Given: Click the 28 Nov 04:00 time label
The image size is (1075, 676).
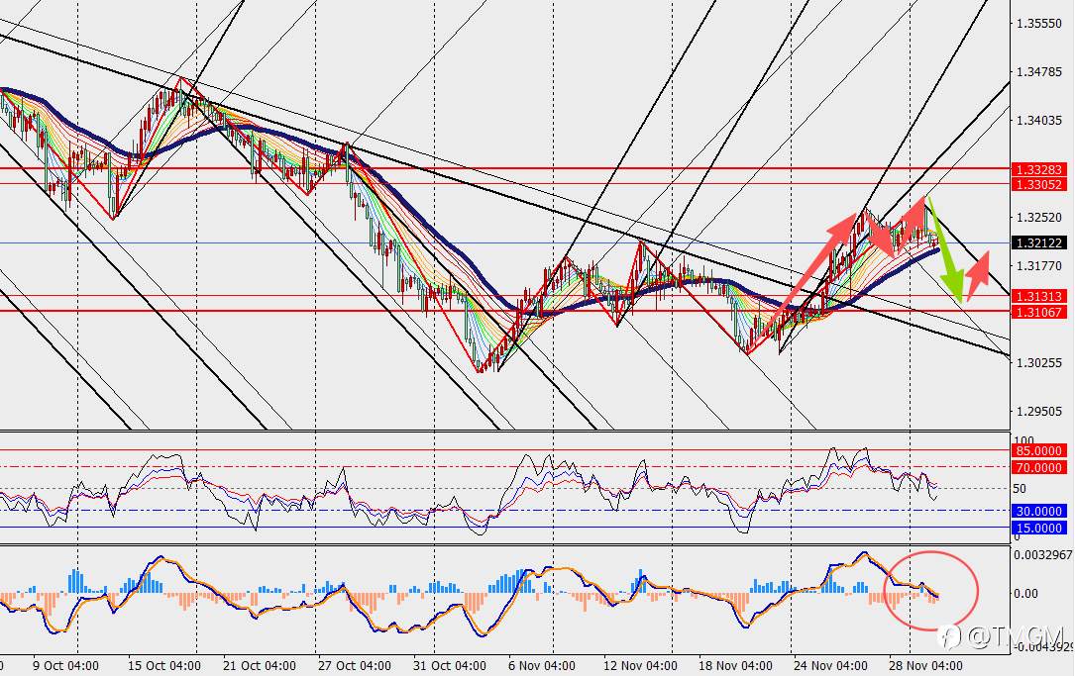Looking at the screenshot, I should [925, 665].
